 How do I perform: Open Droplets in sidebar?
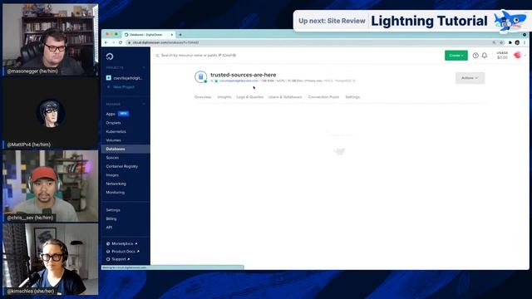pos(113,123)
